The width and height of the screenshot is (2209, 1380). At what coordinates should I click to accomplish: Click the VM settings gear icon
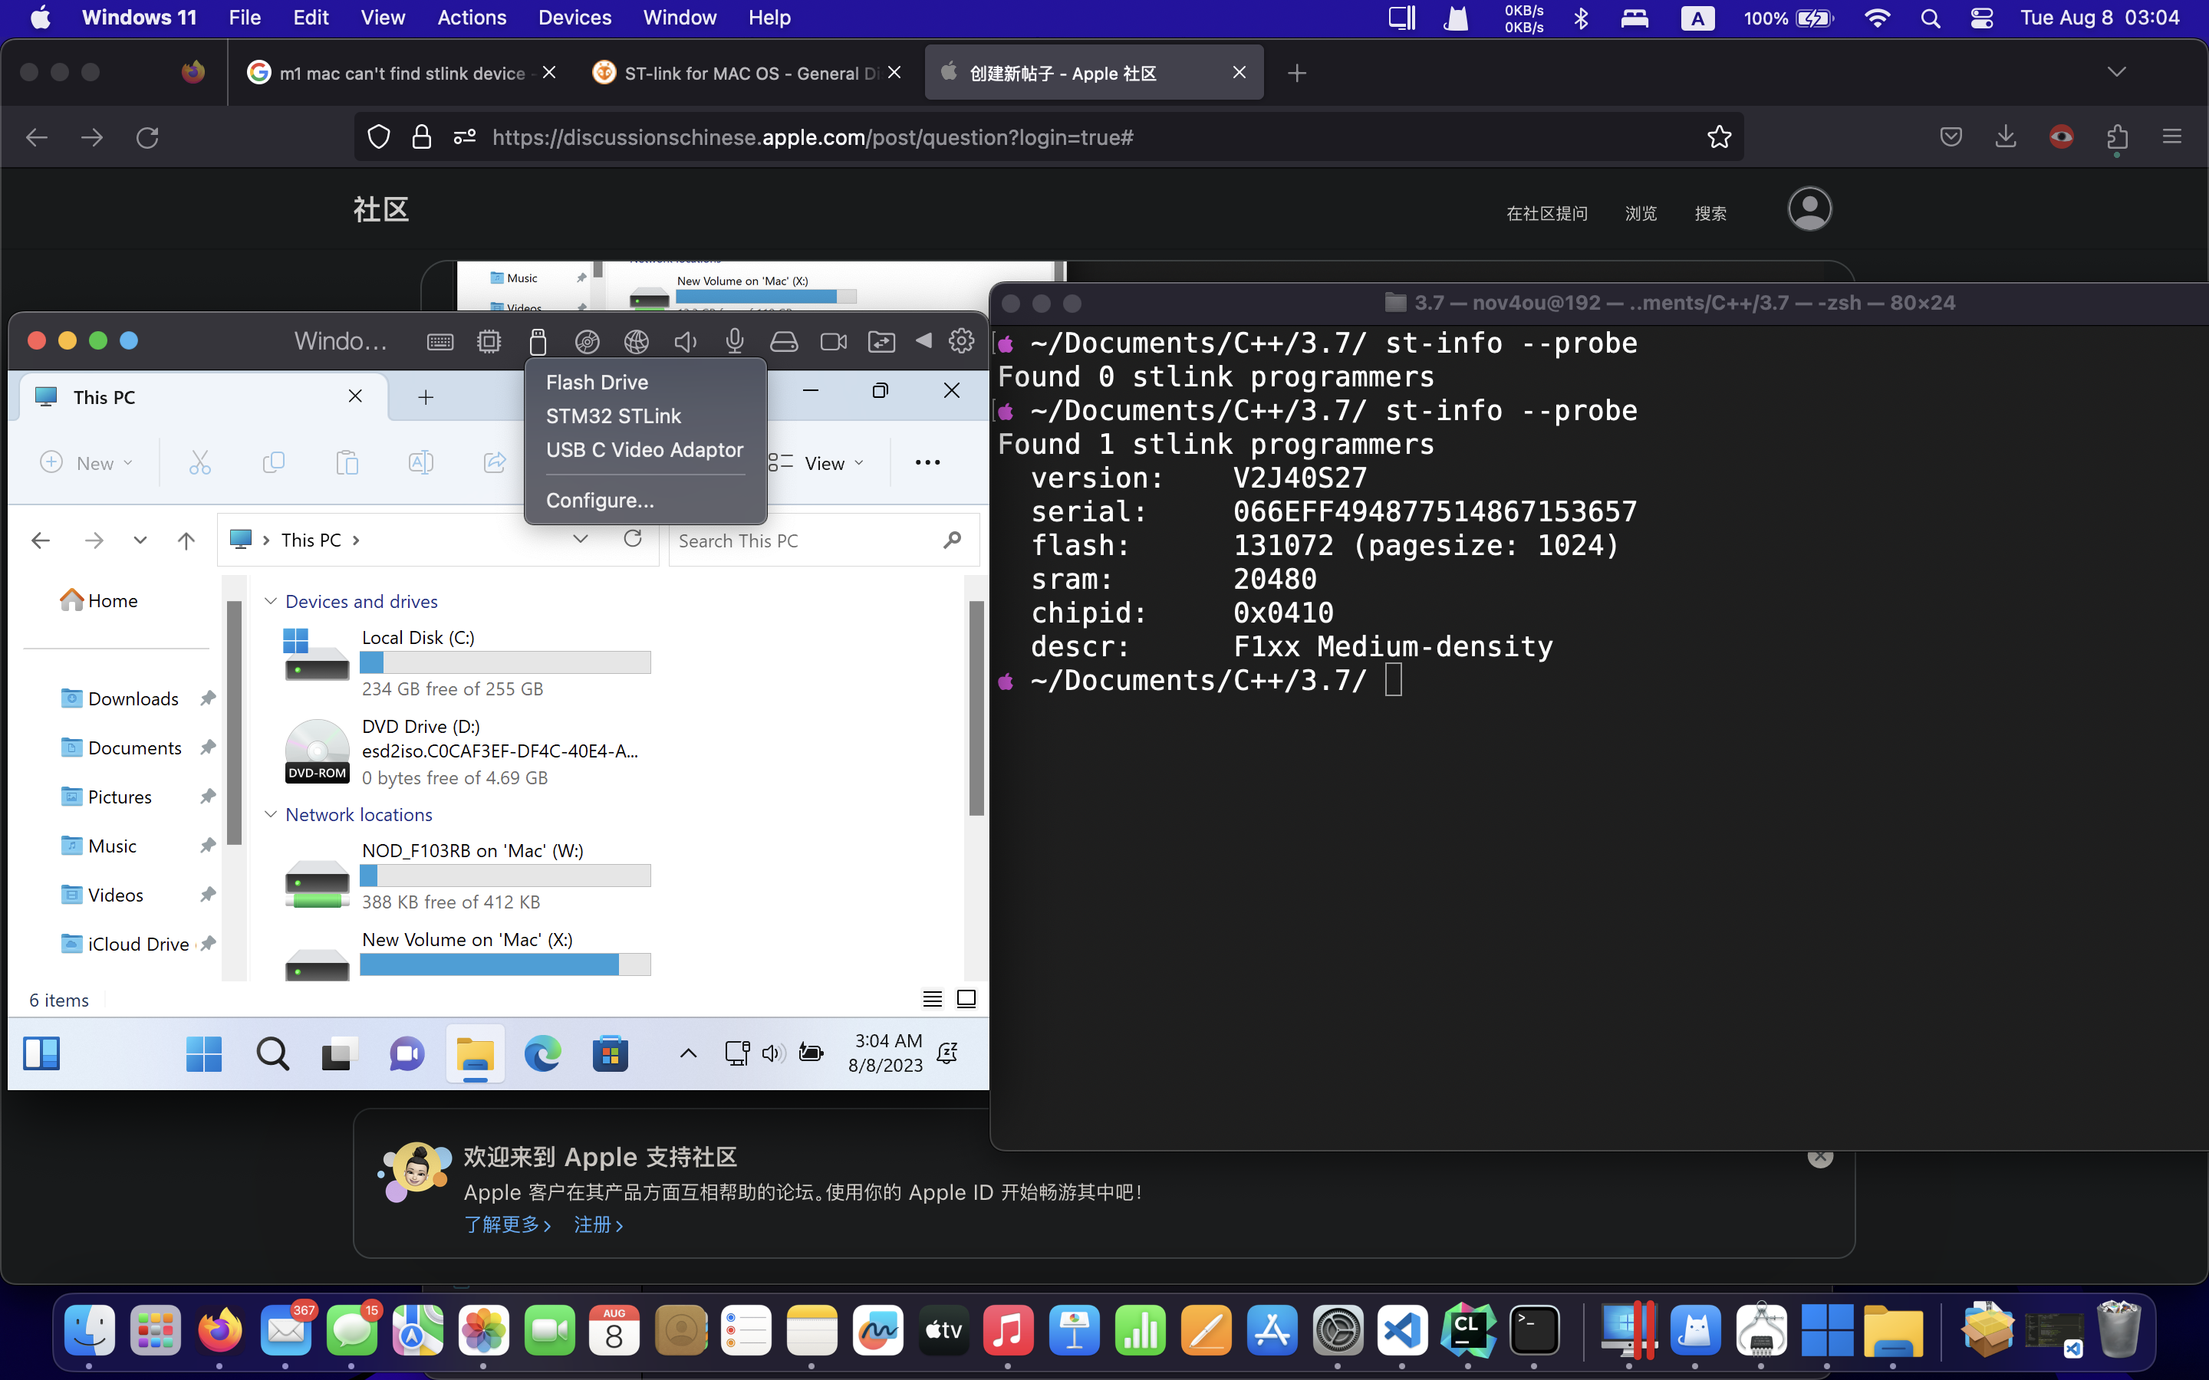pos(961,341)
